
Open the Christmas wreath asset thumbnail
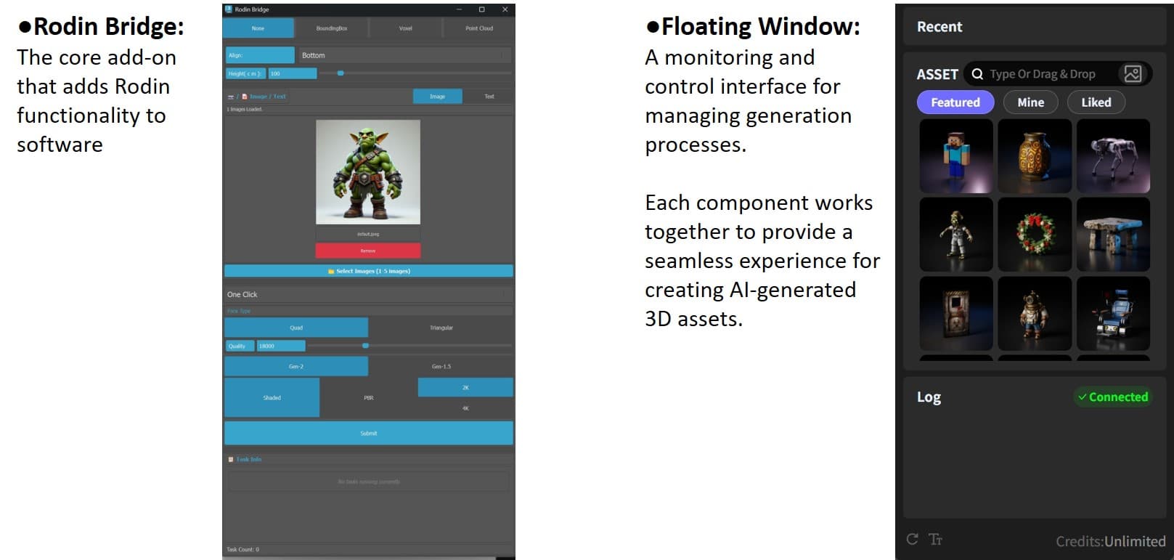[1035, 235]
